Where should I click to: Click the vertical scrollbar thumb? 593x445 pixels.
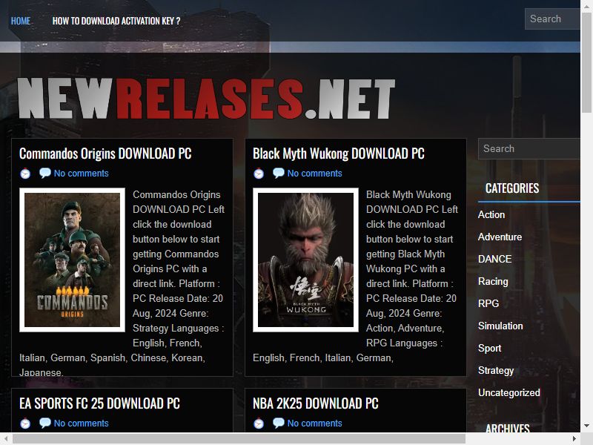click(586, 62)
